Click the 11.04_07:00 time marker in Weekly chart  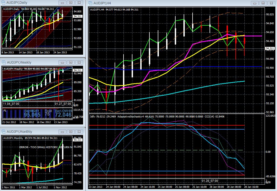click(11, 104)
